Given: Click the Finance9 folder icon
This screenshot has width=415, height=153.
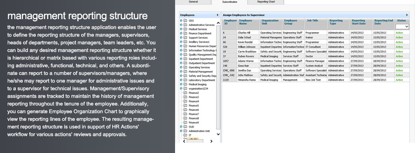Looking at the screenshot, I should click(185, 122).
